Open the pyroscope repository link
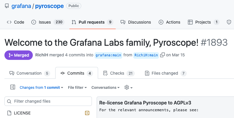Viewport: 234px width, 118px height. pyautogui.click(x=49, y=6)
